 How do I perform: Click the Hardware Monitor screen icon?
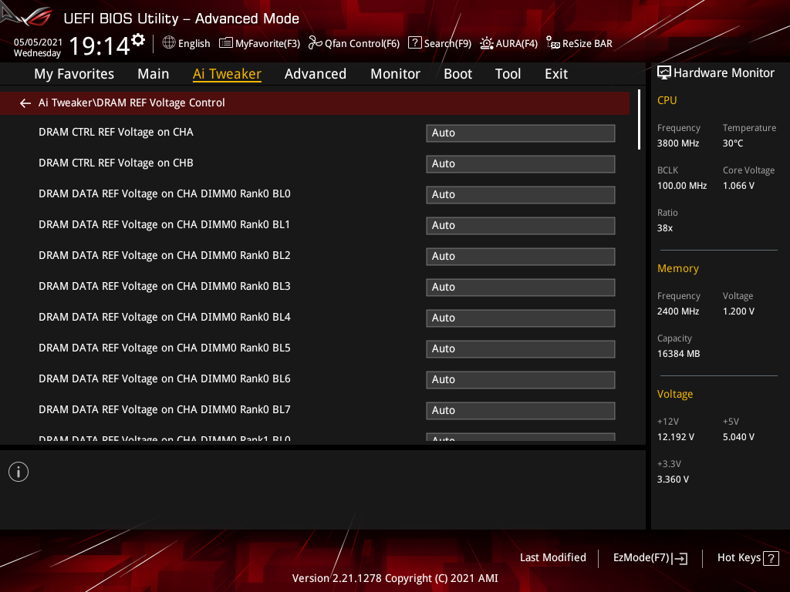(x=664, y=73)
